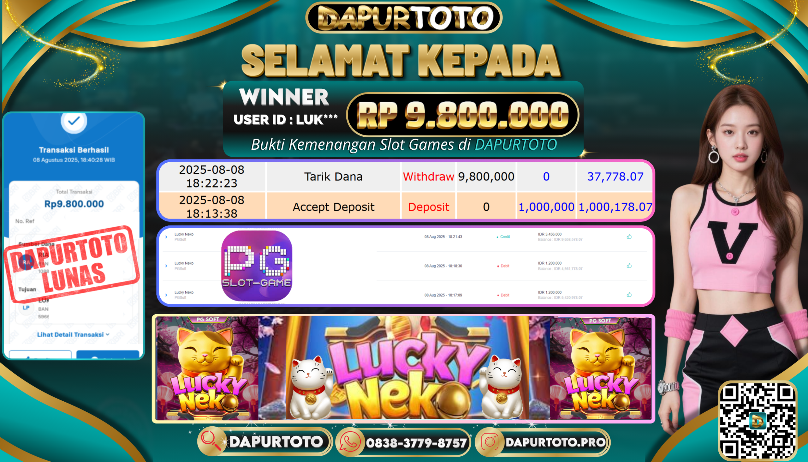The width and height of the screenshot is (808, 462).
Task: Click the DAPURTOTO logo at top
Action: tap(404, 17)
